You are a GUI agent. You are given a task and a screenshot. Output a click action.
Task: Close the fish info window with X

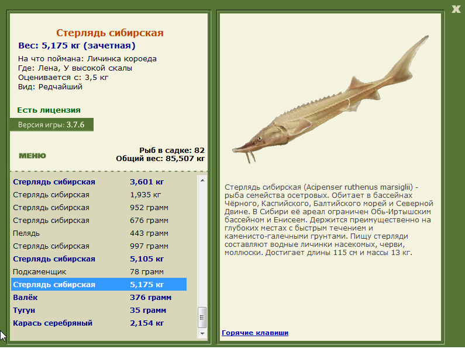click(x=456, y=9)
